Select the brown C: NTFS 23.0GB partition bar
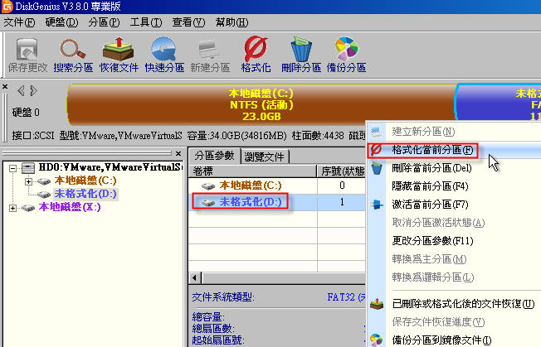Image resolution: width=541 pixels, height=347 pixels. click(x=261, y=104)
